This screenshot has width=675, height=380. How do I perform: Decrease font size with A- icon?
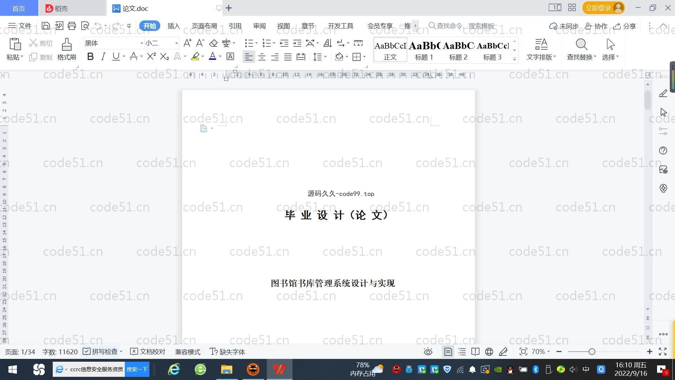[x=200, y=43]
